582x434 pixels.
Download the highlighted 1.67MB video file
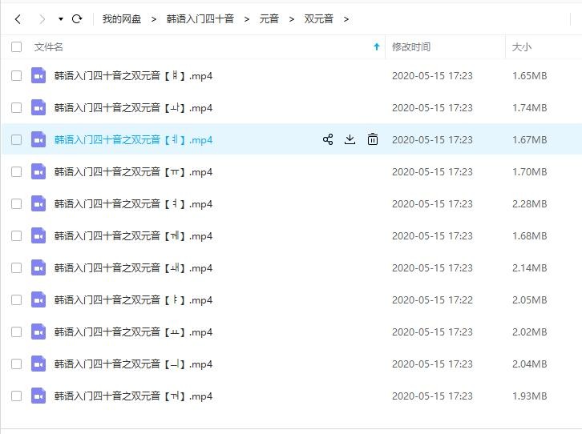point(350,139)
